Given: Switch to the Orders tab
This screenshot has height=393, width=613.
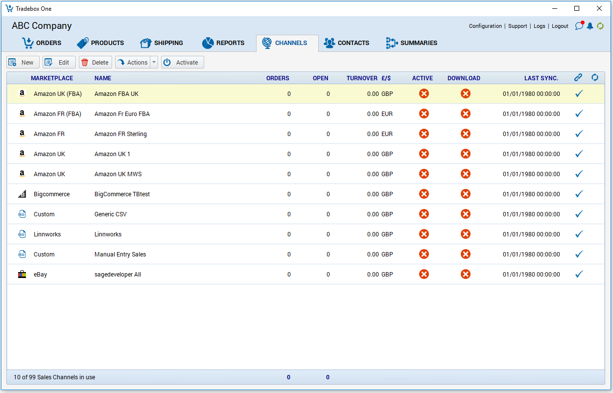Looking at the screenshot, I should (x=42, y=43).
